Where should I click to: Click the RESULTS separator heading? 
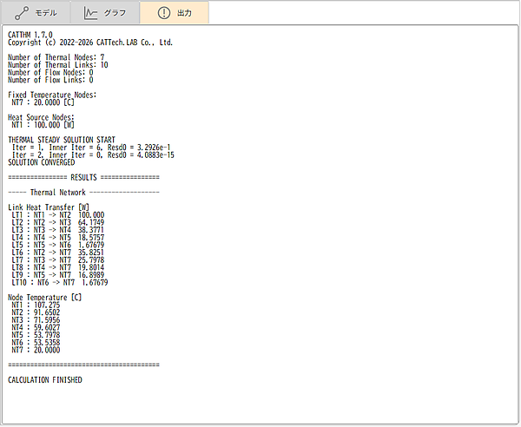[x=82, y=177]
